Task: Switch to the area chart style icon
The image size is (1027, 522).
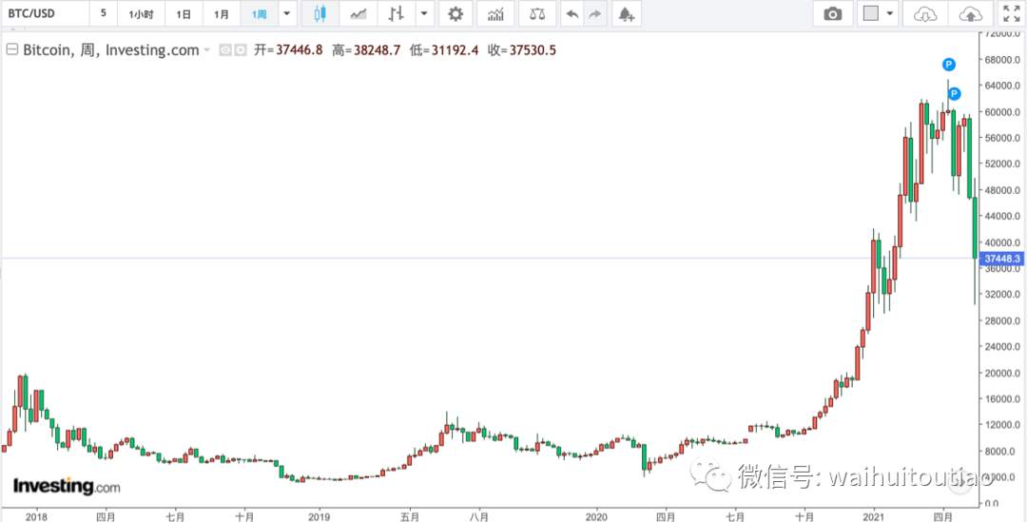Action: click(358, 13)
